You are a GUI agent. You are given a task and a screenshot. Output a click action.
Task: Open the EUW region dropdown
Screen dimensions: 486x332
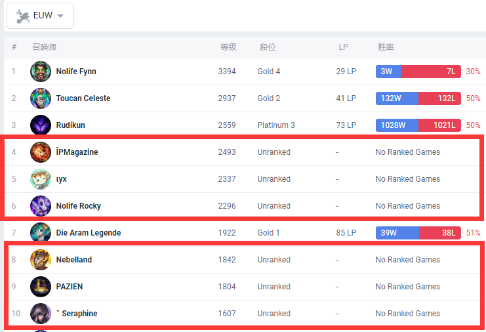tap(40, 16)
